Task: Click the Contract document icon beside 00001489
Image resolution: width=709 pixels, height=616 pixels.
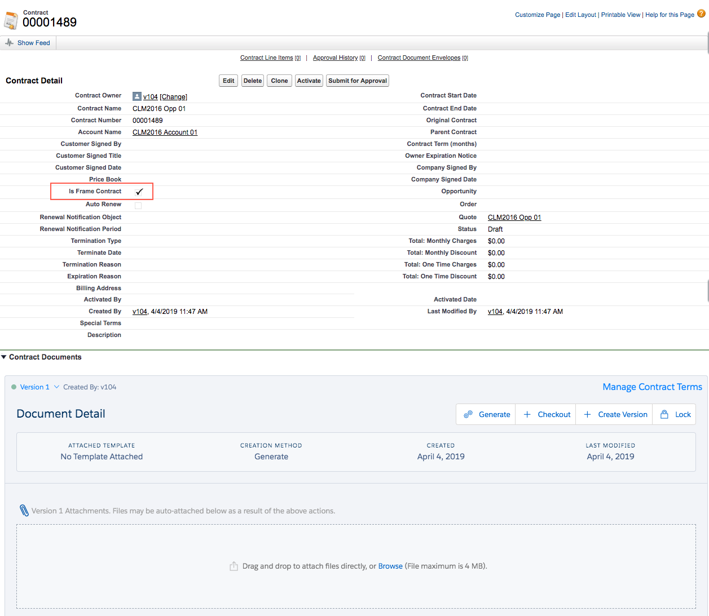Action: (11, 20)
